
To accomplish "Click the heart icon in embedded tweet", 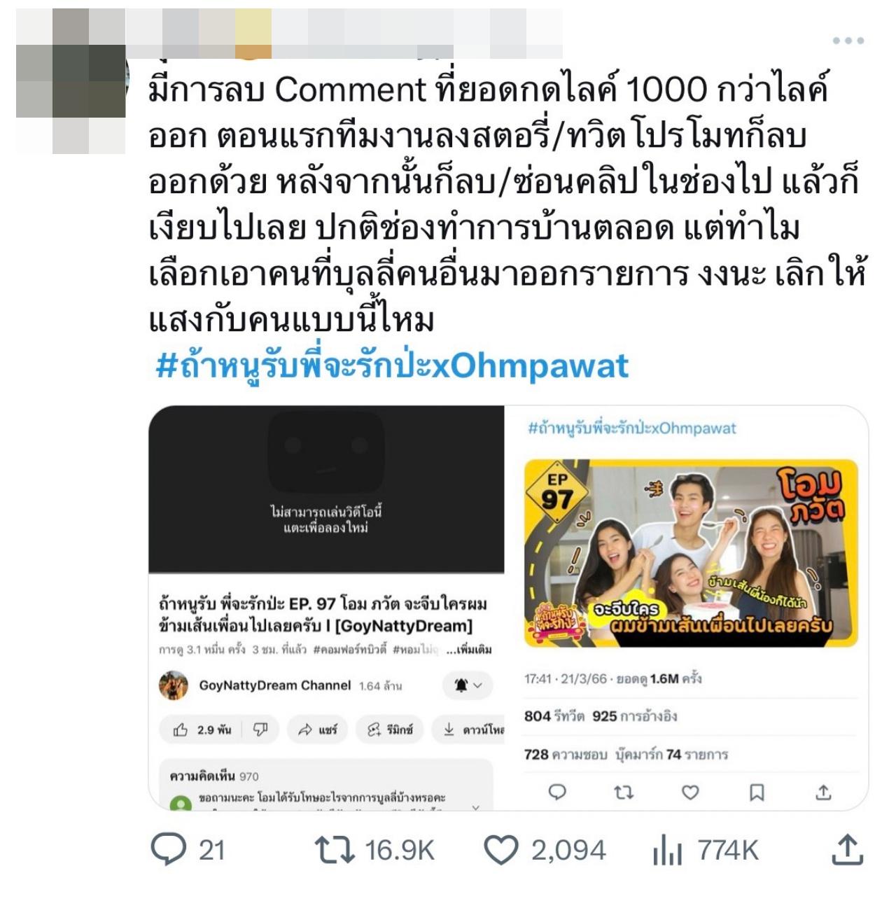I will tap(690, 792).
